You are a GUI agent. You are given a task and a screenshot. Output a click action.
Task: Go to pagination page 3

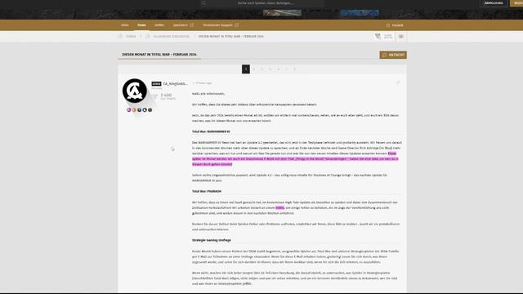click(x=262, y=69)
